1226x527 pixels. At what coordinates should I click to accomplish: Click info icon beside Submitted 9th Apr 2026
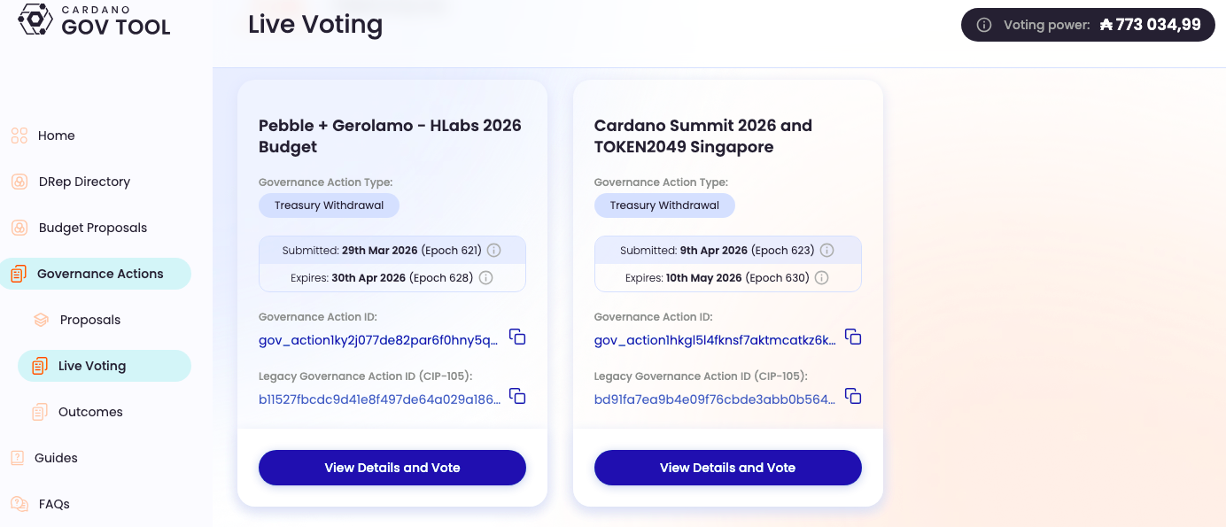pyautogui.click(x=826, y=251)
